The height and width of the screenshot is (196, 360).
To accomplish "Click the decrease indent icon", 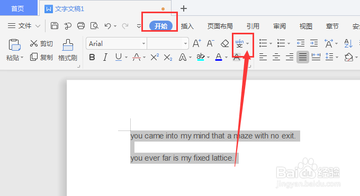I will (x=301, y=43).
